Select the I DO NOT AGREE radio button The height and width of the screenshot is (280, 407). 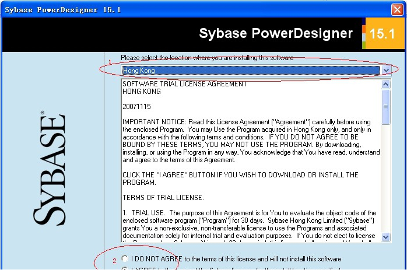point(125,258)
